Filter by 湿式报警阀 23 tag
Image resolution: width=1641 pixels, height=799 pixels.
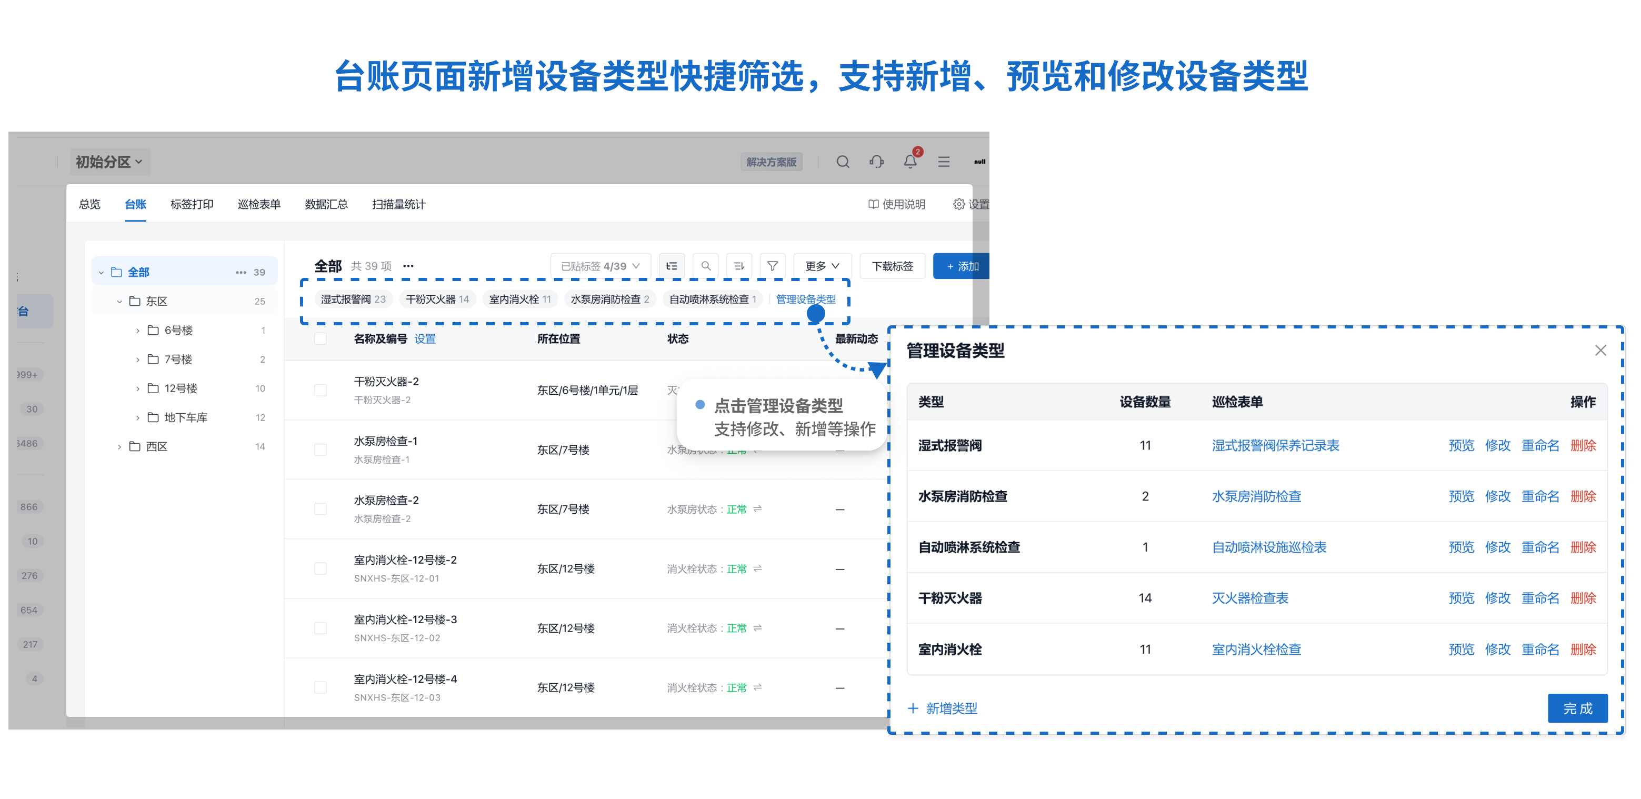[x=353, y=299]
